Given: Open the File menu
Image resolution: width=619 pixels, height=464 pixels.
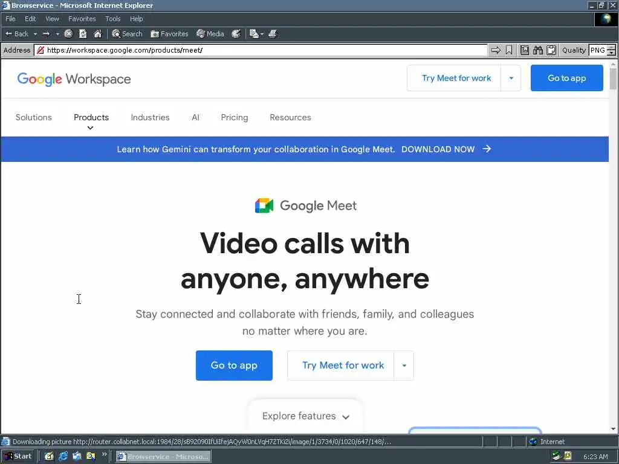Looking at the screenshot, I should click(10, 19).
